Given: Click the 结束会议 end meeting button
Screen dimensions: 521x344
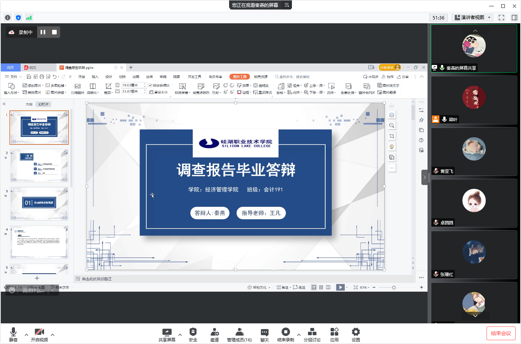Looking at the screenshot, I should tap(501, 333).
